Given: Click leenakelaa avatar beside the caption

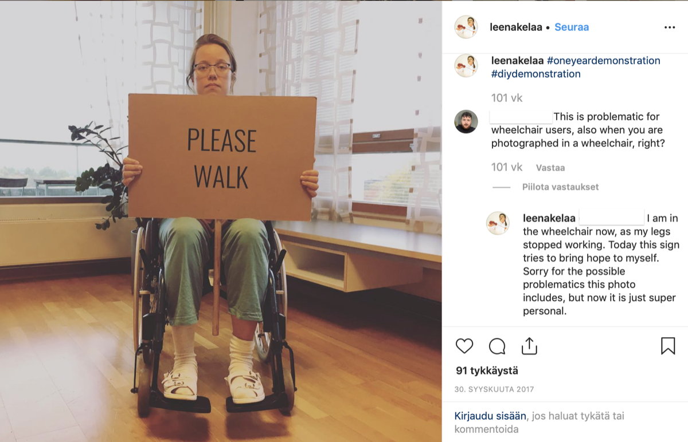Looking at the screenshot, I should (x=466, y=66).
